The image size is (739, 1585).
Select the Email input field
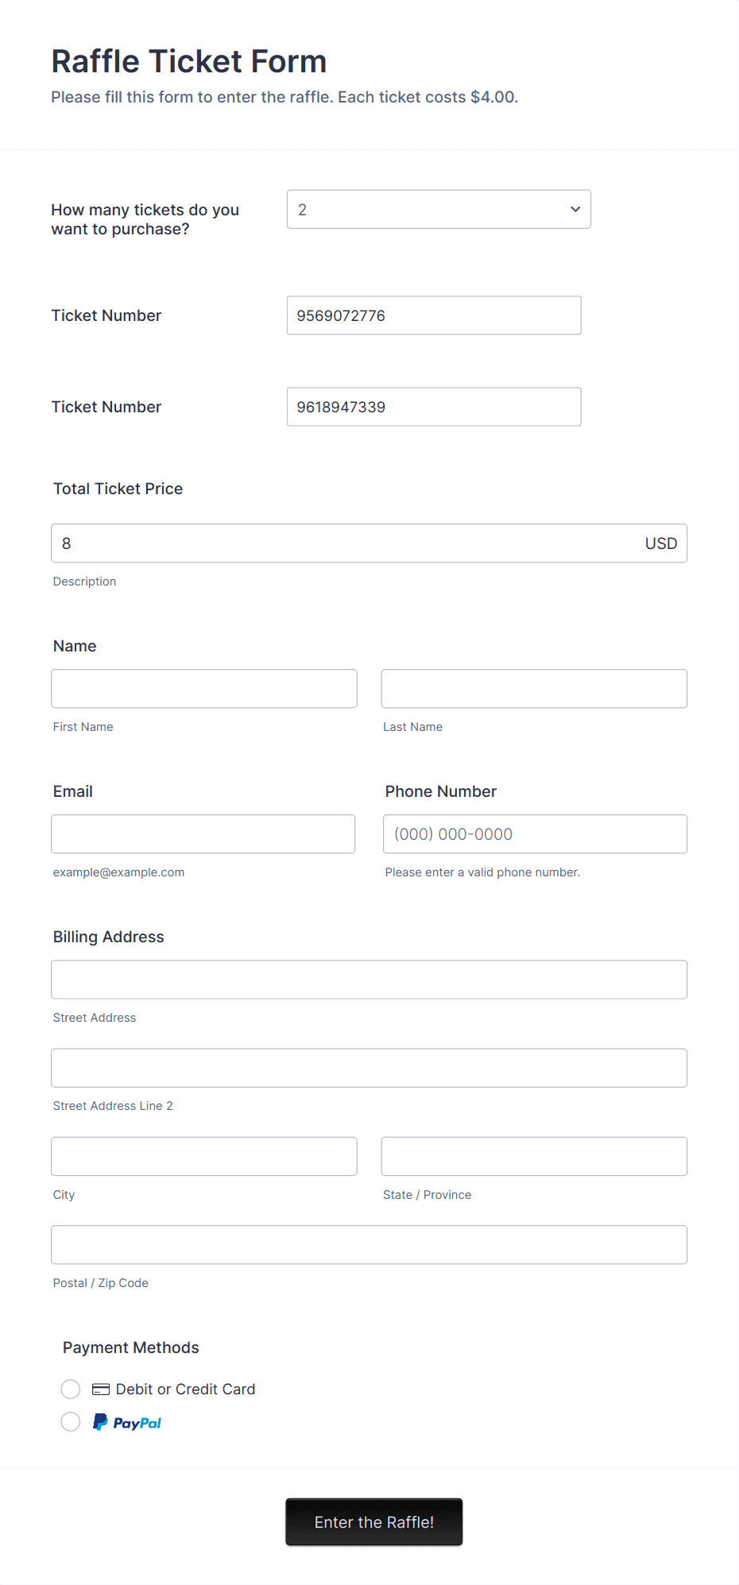(203, 833)
